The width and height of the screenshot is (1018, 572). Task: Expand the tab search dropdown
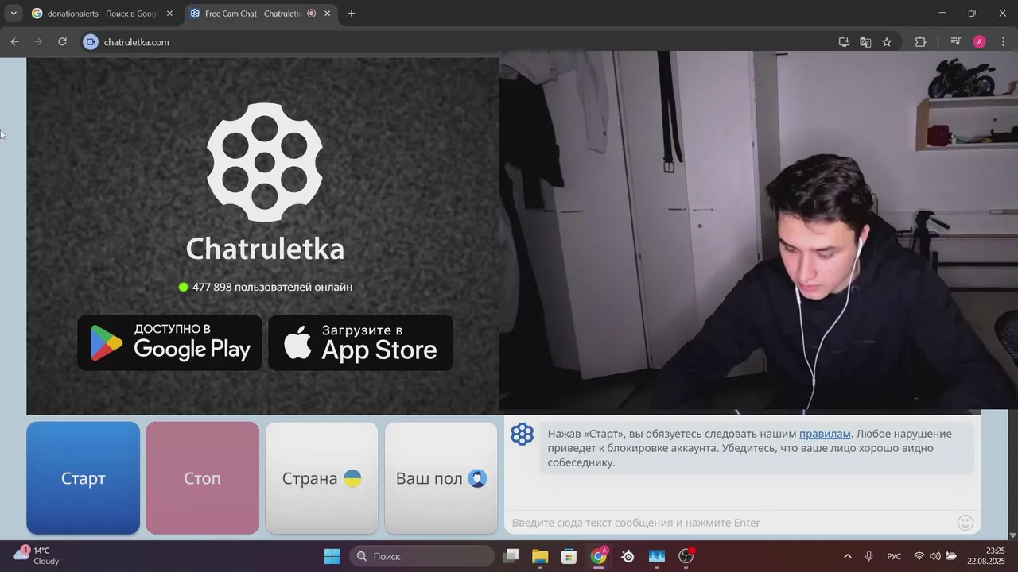coord(14,14)
